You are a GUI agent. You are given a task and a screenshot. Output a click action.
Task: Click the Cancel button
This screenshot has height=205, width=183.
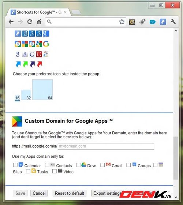coord(39,193)
